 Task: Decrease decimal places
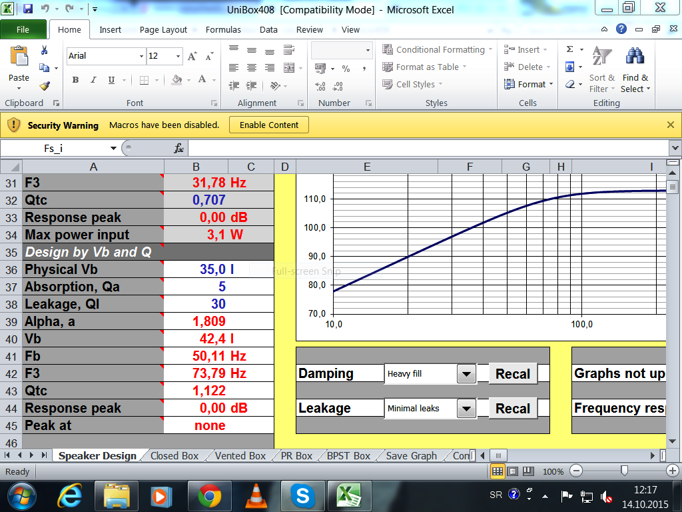coord(338,86)
